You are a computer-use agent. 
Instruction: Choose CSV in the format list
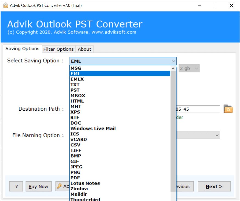(120, 145)
